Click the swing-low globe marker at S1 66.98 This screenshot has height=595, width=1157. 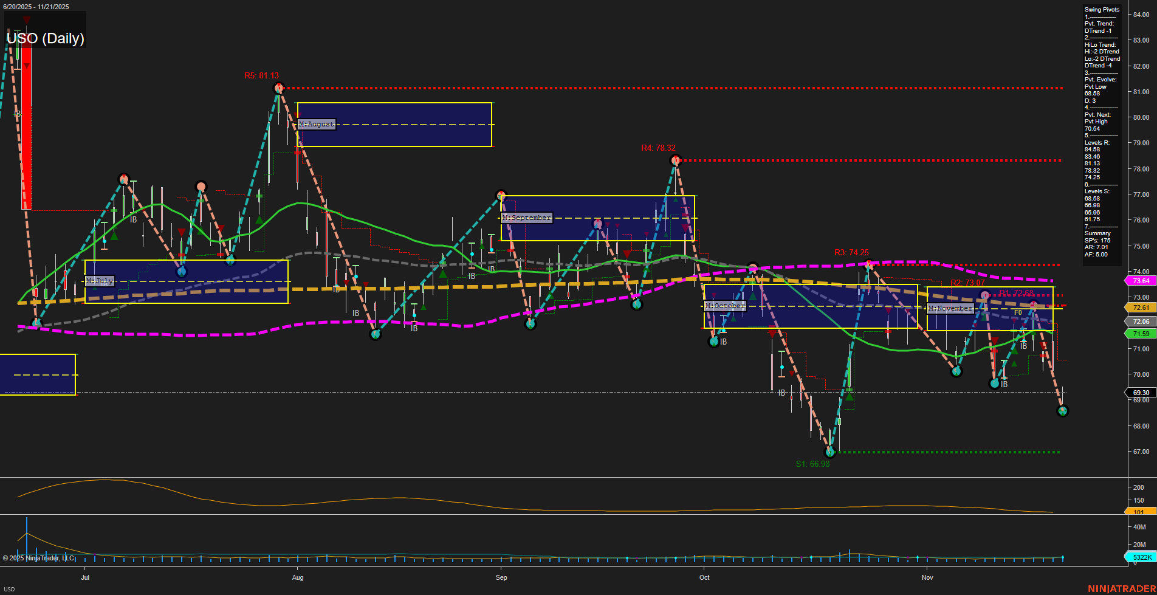point(830,452)
